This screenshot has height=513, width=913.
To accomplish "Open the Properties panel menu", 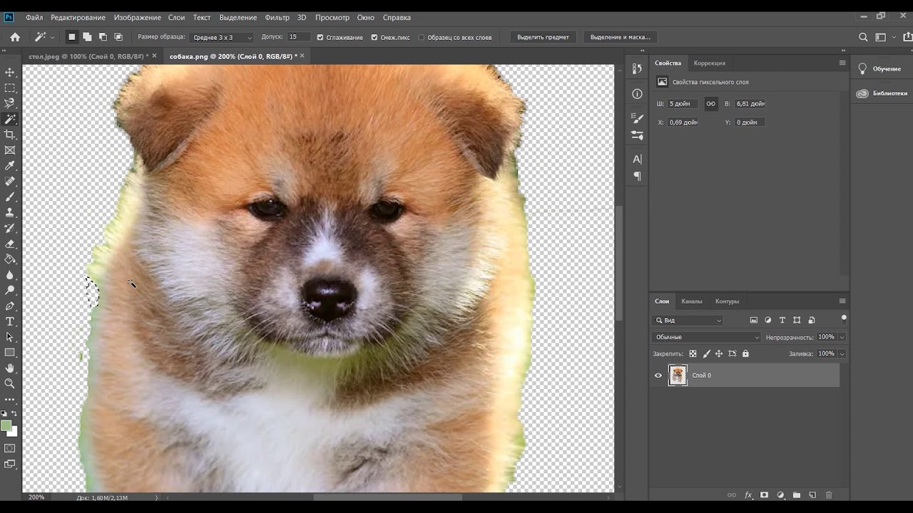I will (x=842, y=63).
